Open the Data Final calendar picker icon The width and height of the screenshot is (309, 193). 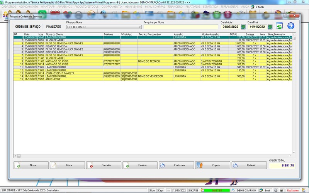(270, 27)
